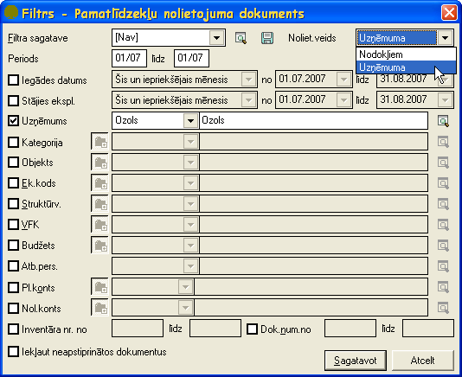
Task: Click the Atcelt button
Action: point(423,361)
